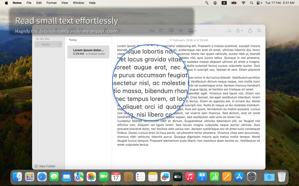Open the File menu
Screen dimensions: 299x186
click(29, 3)
